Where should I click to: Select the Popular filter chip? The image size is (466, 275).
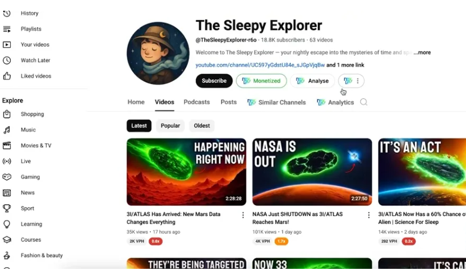[x=170, y=126]
